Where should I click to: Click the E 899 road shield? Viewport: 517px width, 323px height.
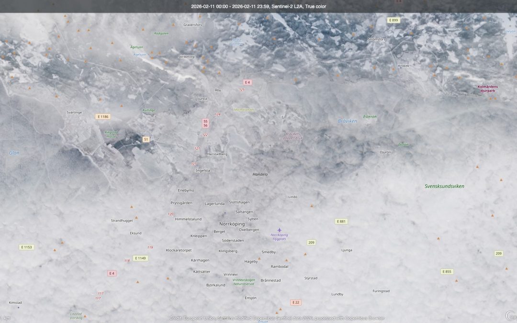pos(393,20)
